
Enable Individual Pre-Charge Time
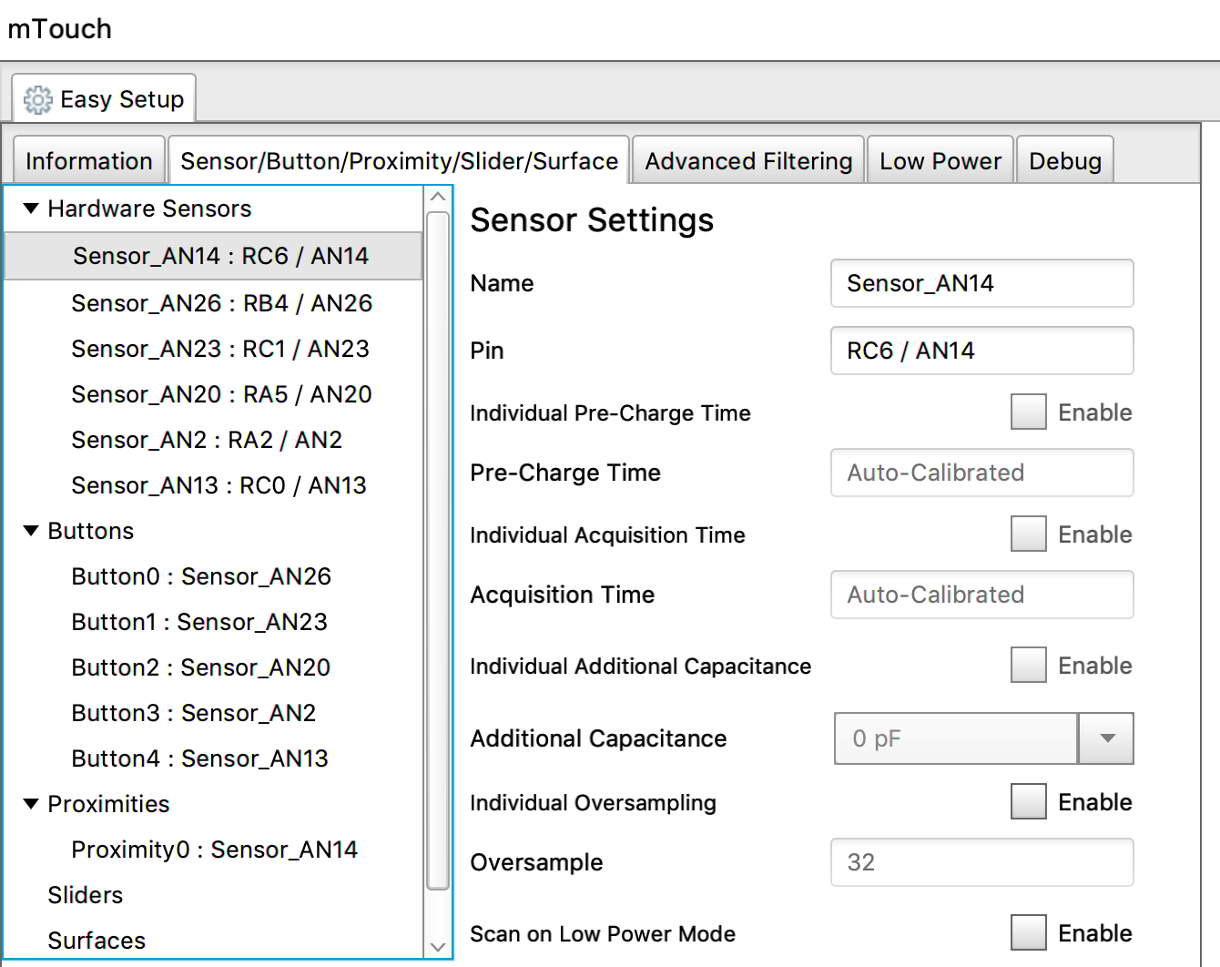pyautogui.click(x=1028, y=412)
